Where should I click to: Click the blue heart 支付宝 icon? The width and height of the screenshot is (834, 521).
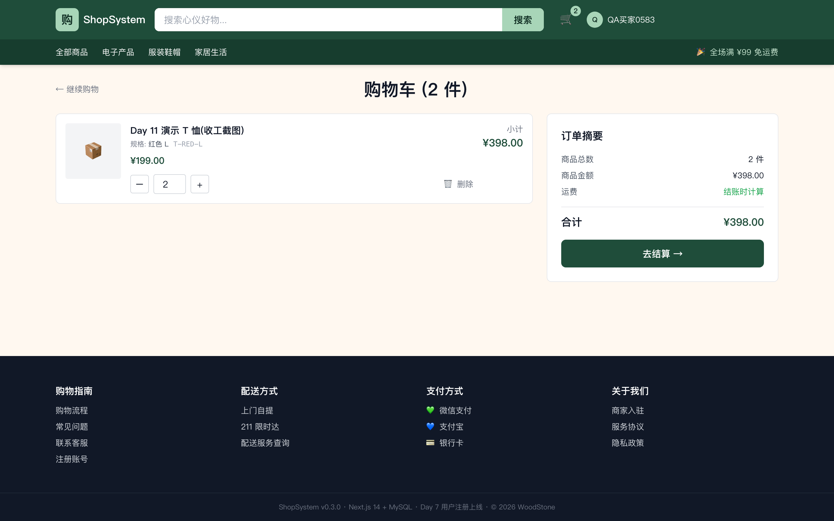pyautogui.click(x=430, y=426)
